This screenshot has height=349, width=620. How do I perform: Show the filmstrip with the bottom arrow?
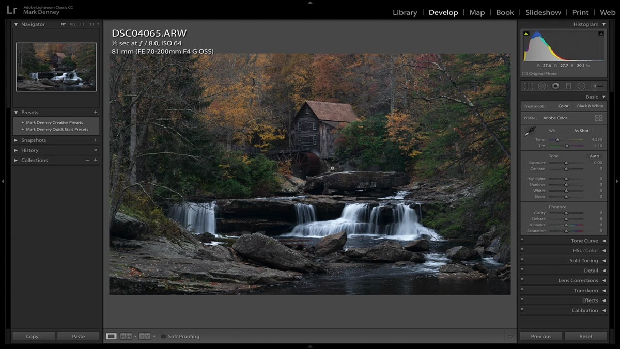(x=310, y=346)
